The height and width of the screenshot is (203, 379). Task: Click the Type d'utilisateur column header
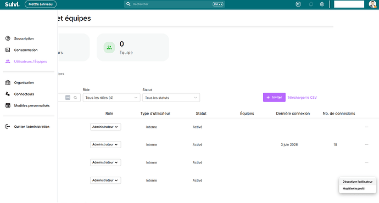[x=155, y=114]
